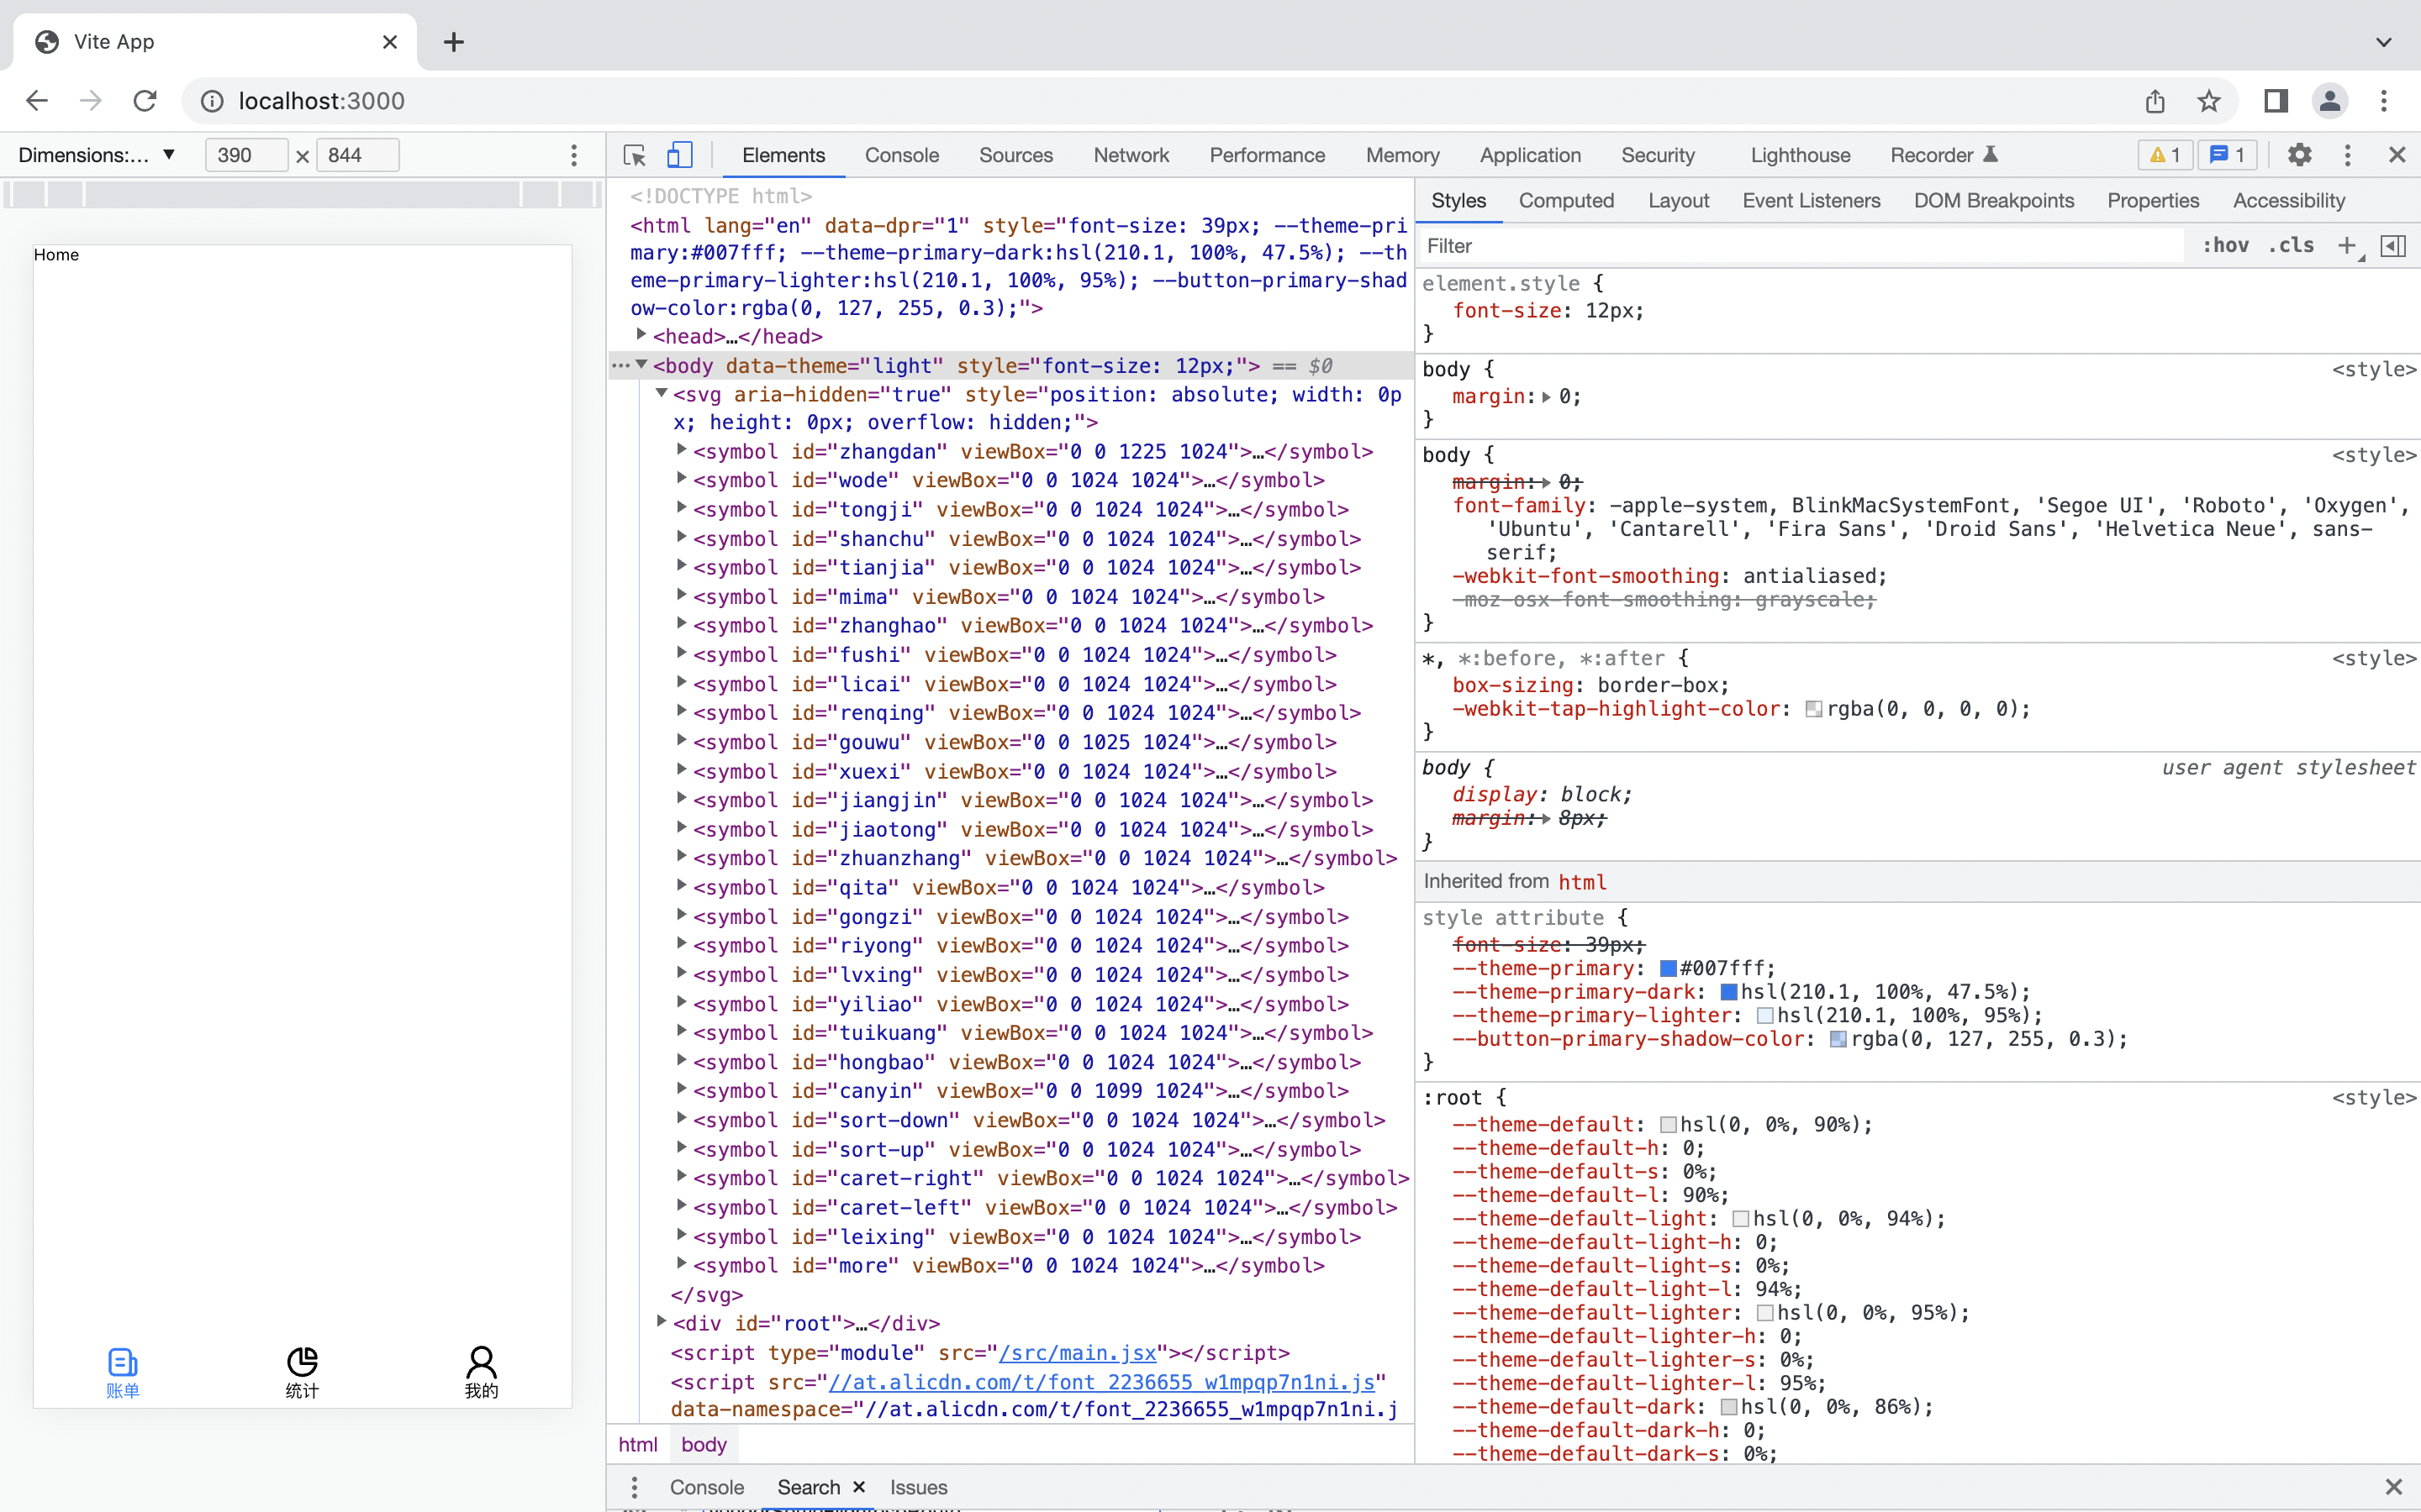The width and height of the screenshot is (2421, 1512).
Task: Click the messages count badge
Action: point(2227,155)
